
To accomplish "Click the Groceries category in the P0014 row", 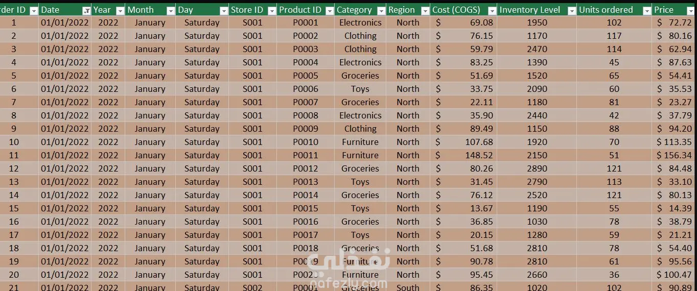I will (x=360, y=195).
